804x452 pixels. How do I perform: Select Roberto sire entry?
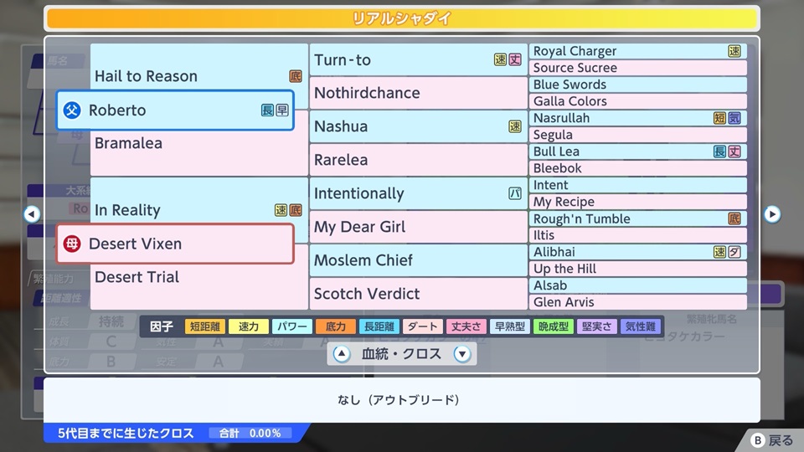coord(175,110)
